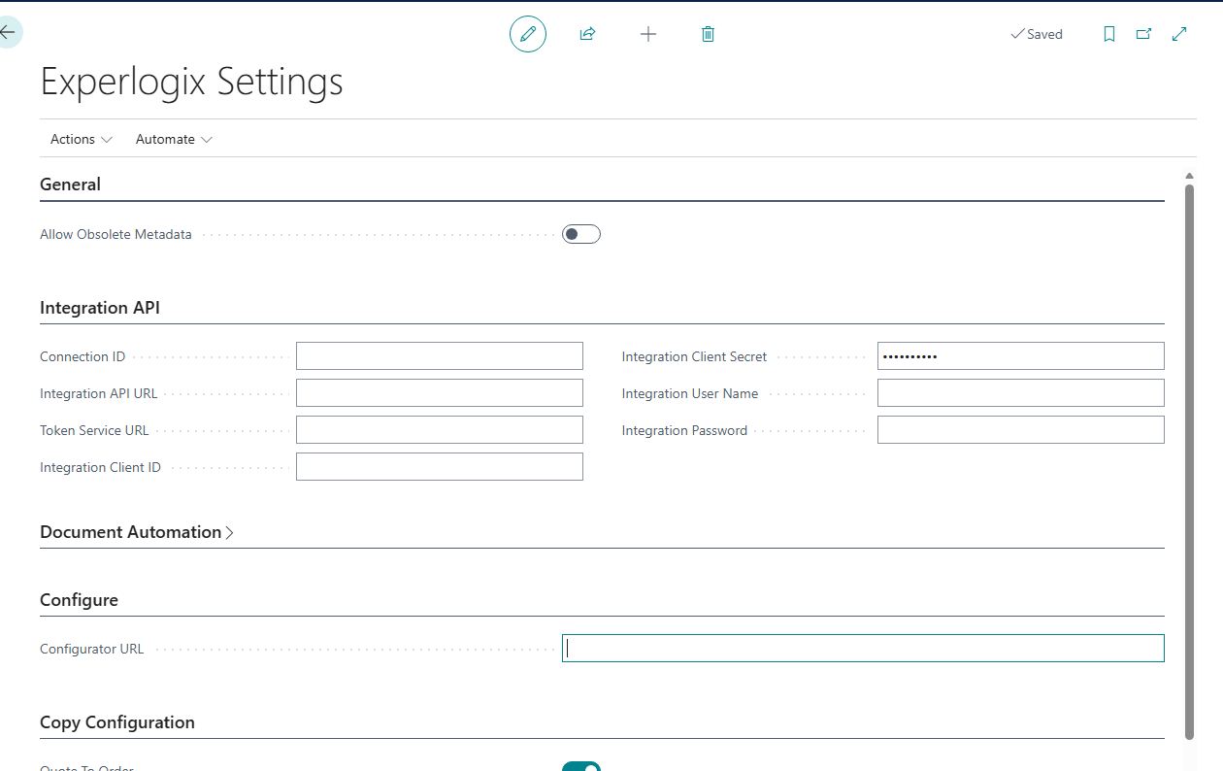Click the Integration Password field
The width and height of the screenshot is (1223, 771).
pyautogui.click(x=1021, y=430)
